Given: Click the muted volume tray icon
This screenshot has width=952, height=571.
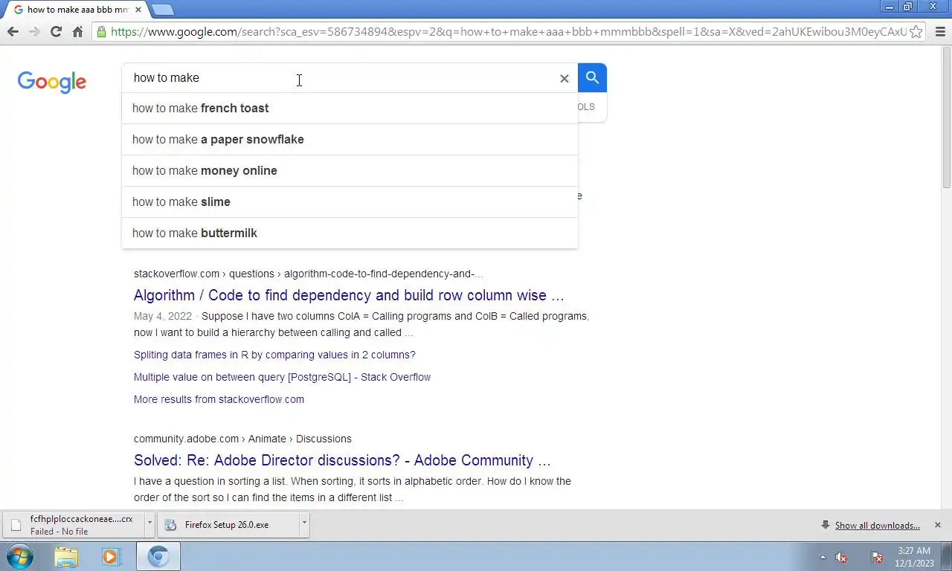Looking at the screenshot, I should coord(842,558).
